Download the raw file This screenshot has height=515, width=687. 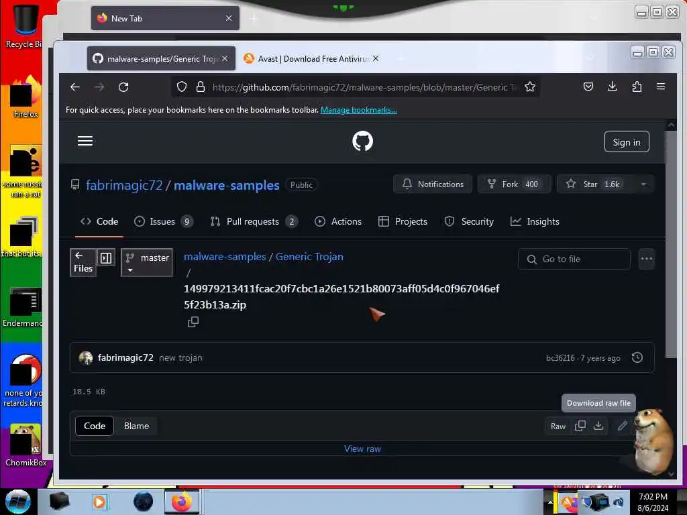598,426
